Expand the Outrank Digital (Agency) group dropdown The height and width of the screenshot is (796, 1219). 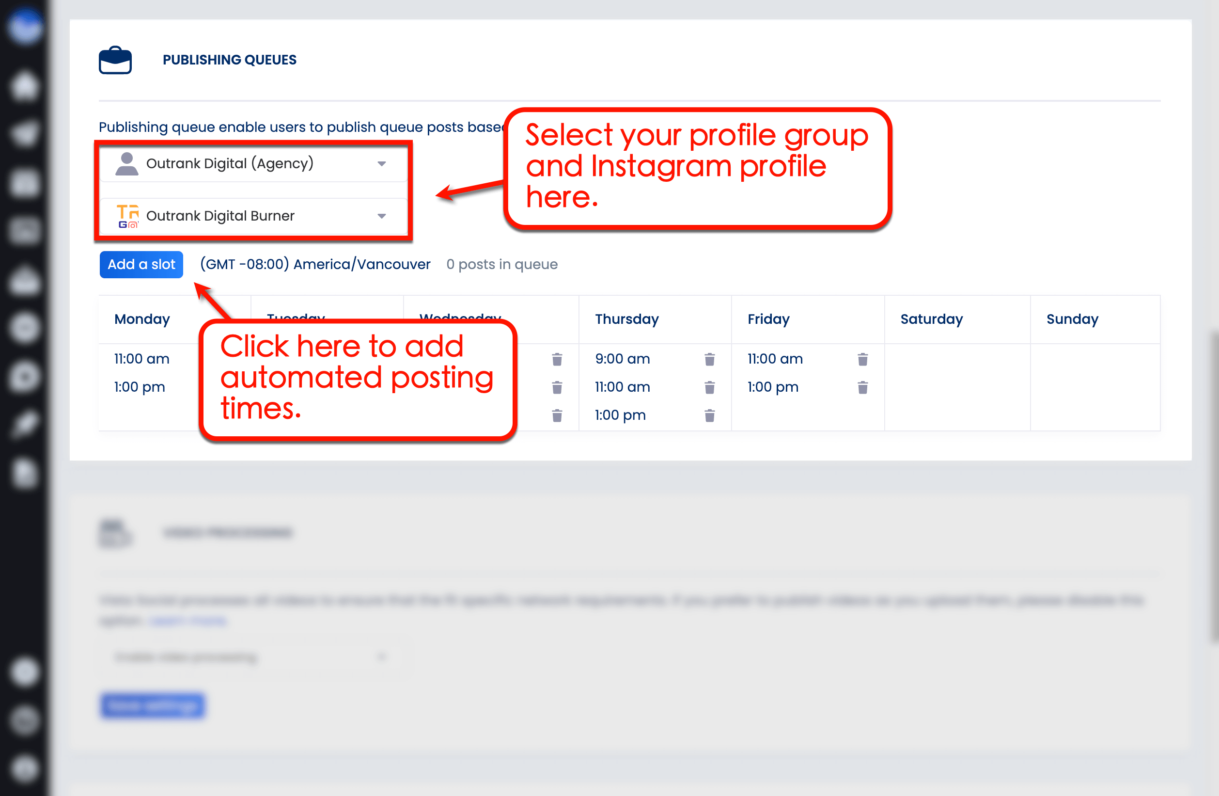pyautogui.click(x=382, y=163)
